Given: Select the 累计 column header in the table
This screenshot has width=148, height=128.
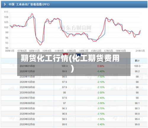Looking at the screenshot, I should click(137, 61).
